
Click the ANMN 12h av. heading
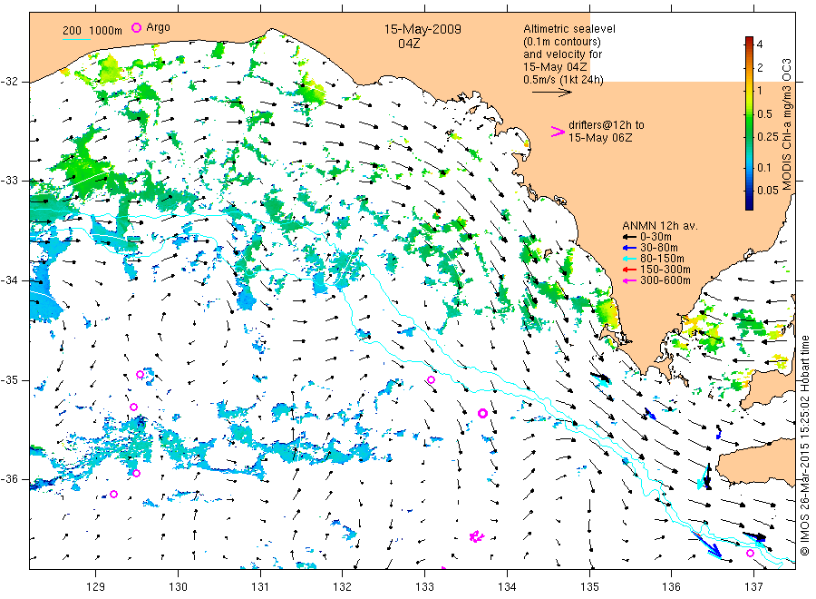pyautogui.click(x=660, y=226)
